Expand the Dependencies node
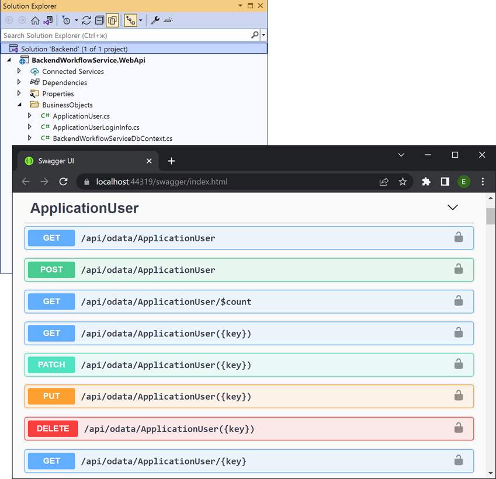Viewport: 496px width, 479px height. 19,82
